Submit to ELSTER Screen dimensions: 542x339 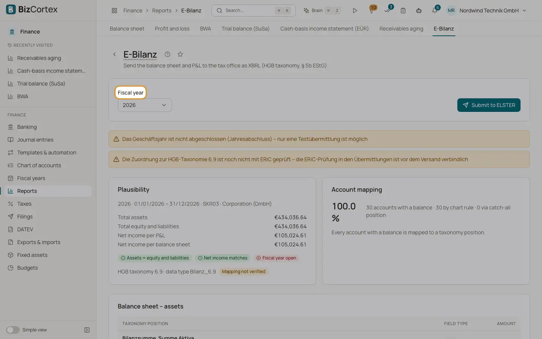pos(489,105)
